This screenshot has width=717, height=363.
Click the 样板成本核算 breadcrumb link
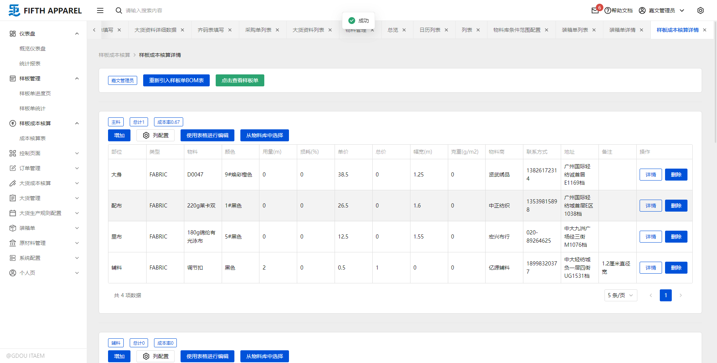point(114,55)
